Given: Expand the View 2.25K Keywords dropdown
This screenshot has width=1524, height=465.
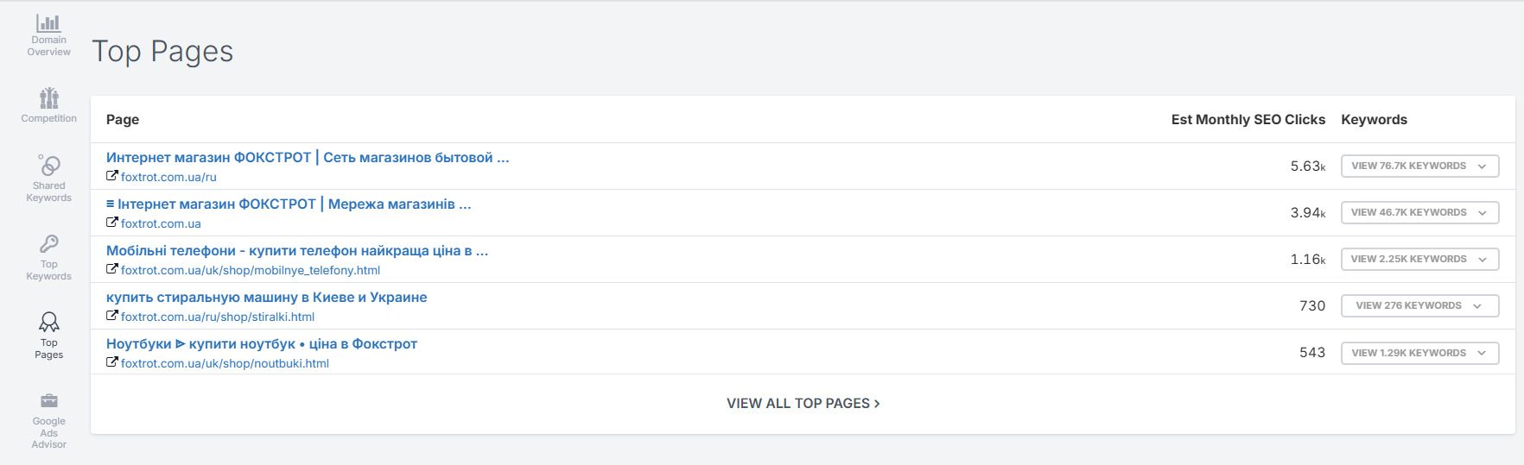Looking at the screenshot, I should 1419,259.
